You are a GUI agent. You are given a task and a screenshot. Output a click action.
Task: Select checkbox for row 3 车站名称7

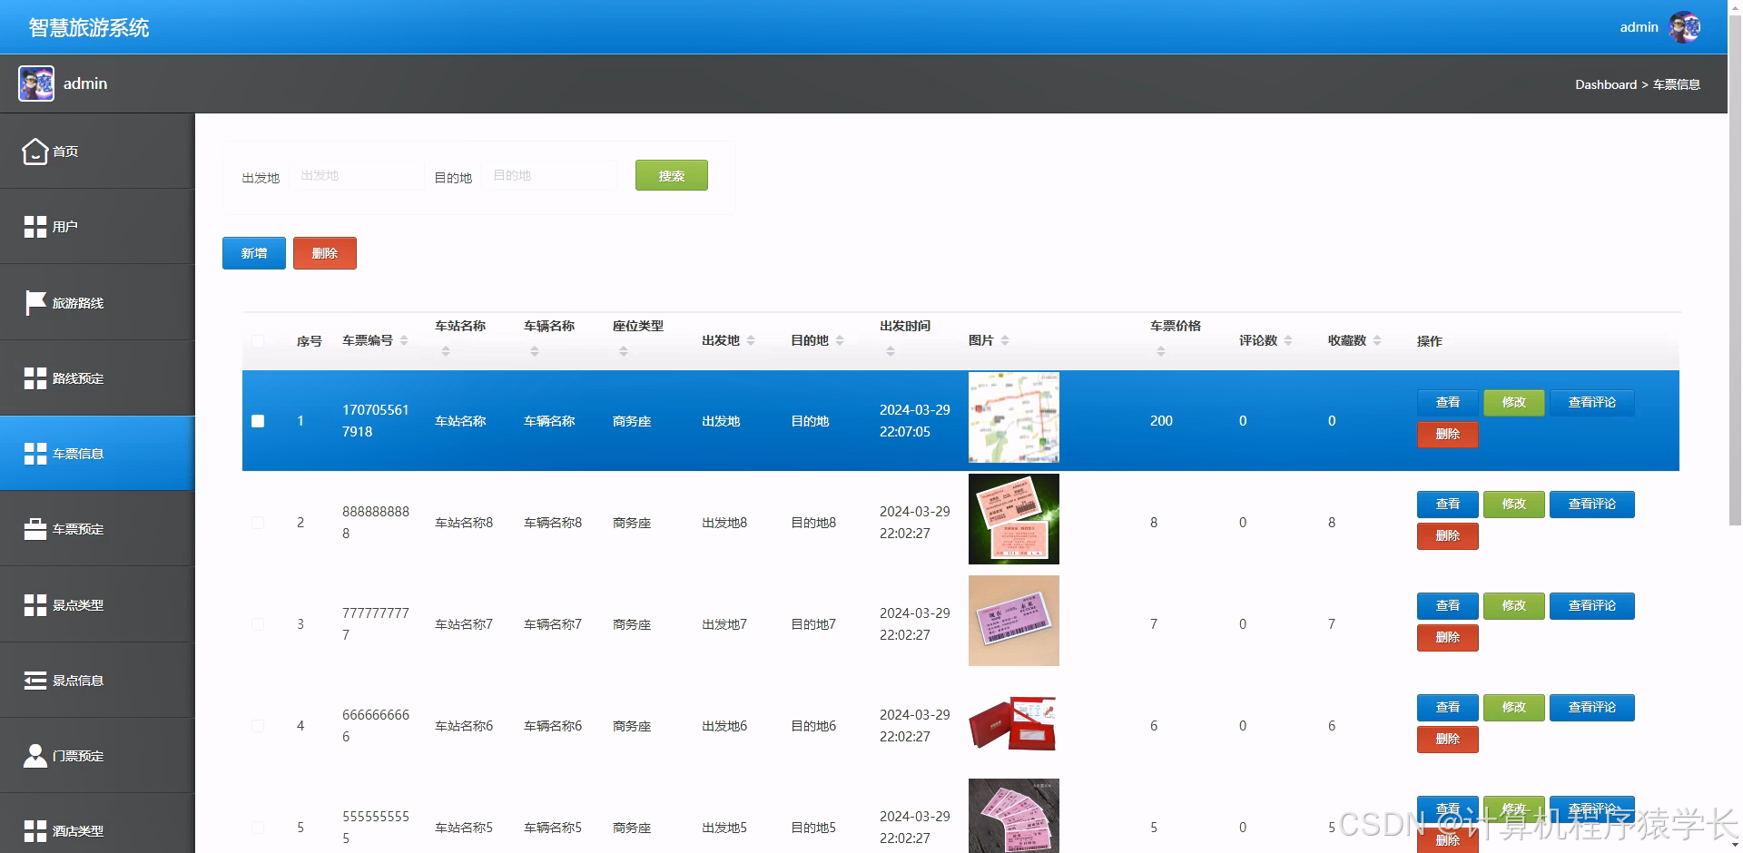(258, 624)
